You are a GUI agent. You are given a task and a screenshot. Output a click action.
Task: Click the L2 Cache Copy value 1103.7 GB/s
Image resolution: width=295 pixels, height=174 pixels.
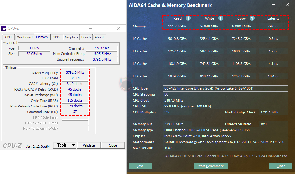241,64
